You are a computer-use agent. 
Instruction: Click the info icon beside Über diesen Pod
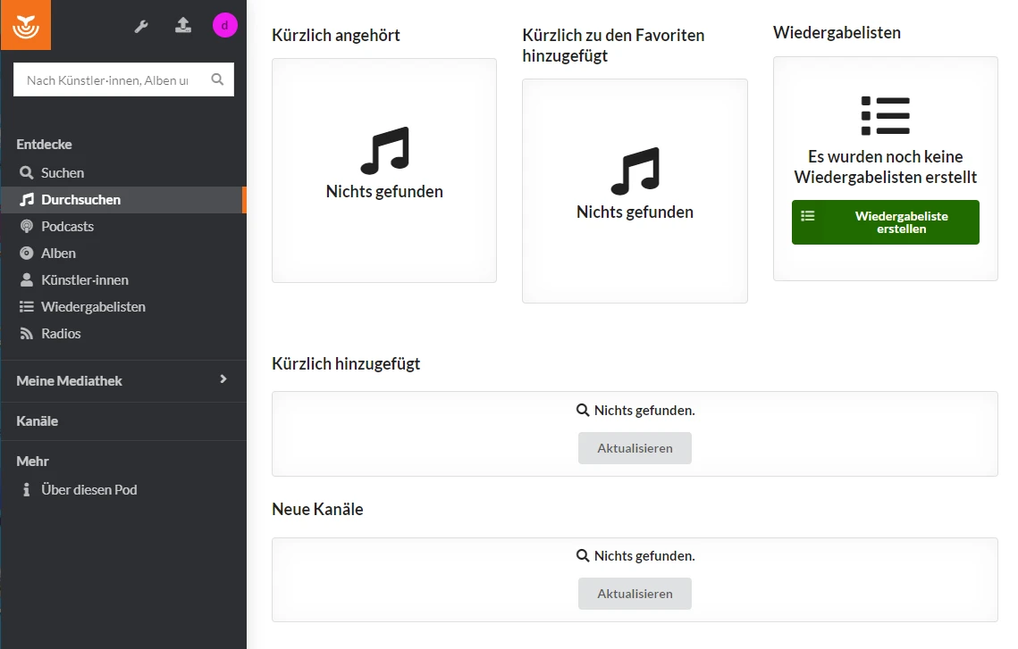coord(27,490)
